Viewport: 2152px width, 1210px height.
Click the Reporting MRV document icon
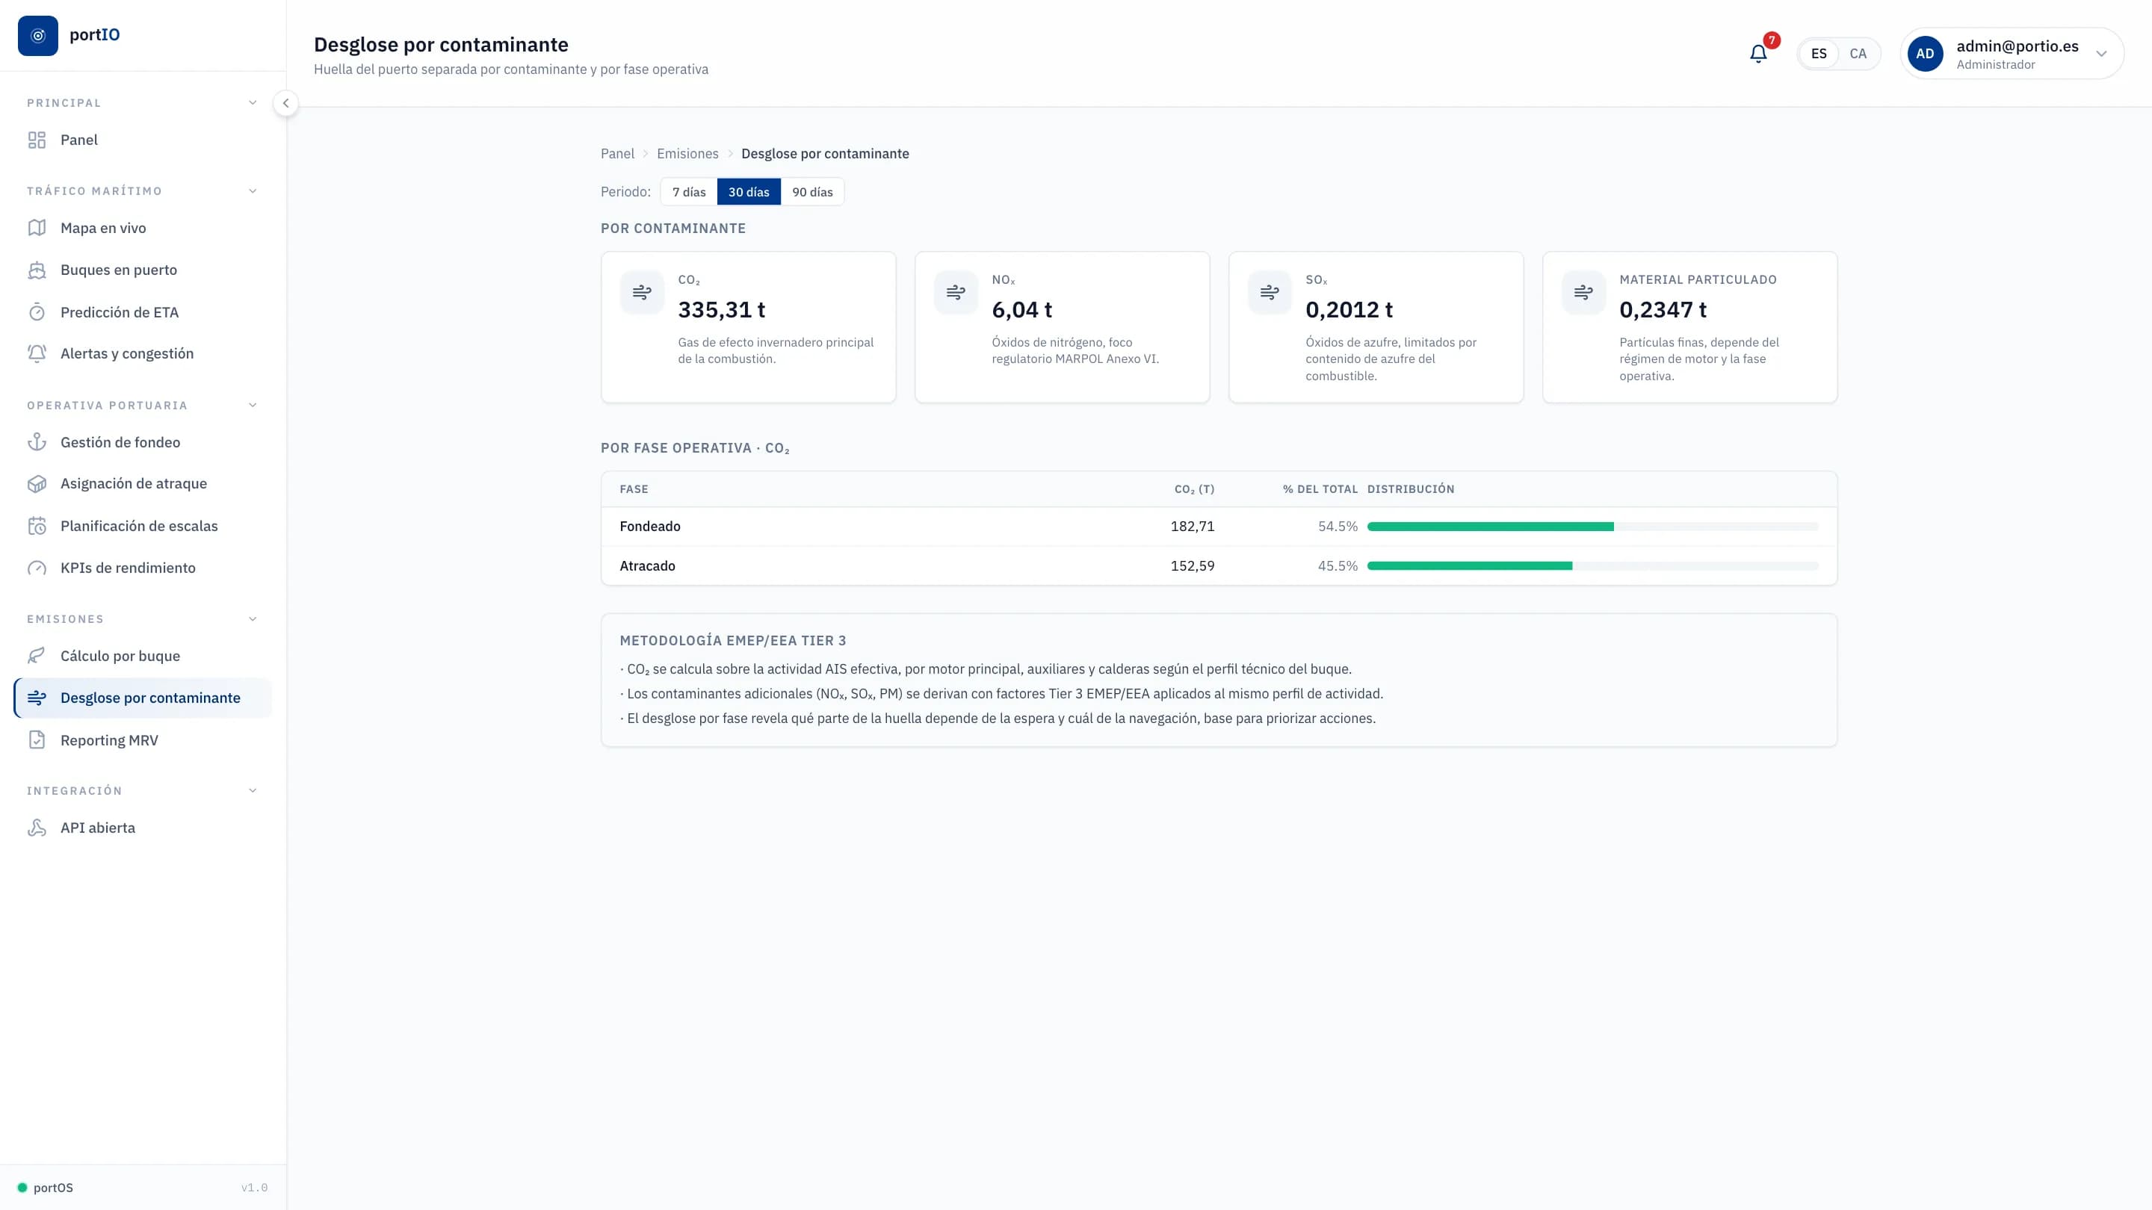[x=37, y=740]
